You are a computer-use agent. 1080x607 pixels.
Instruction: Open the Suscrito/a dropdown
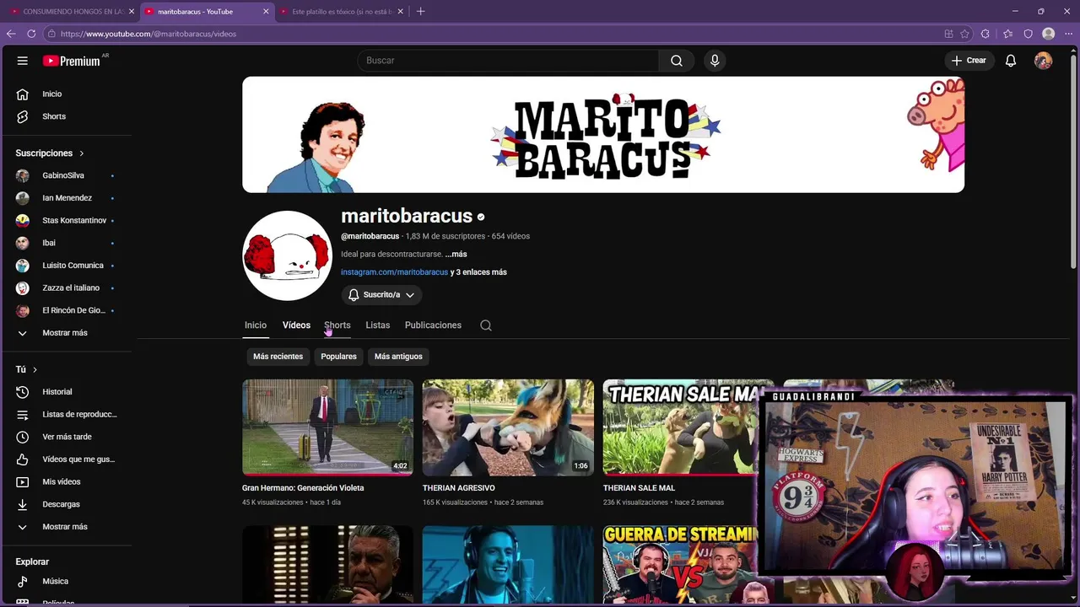[x=381, y=295]
